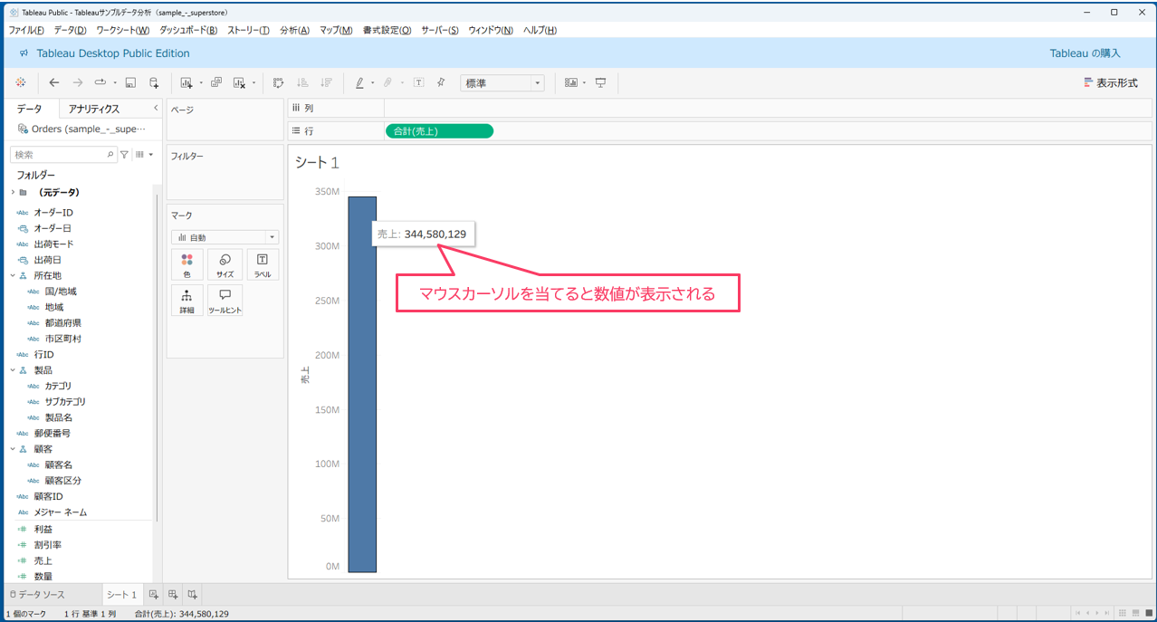
Task: Click the 検索 field search box
Action: [60, 155]
